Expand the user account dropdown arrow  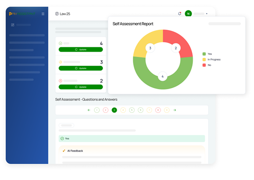206,14
